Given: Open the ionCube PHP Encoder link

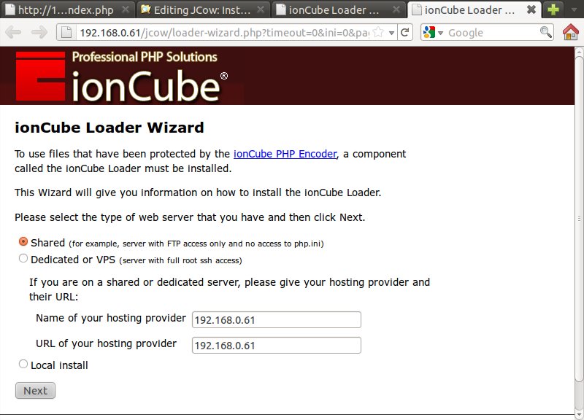Looking at the screenshot, I should click(285, 154).
